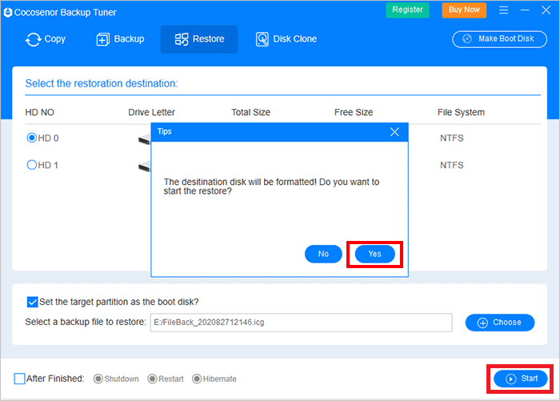Click the Start button
The image size is (560, 401).
(x=520, y=379)
